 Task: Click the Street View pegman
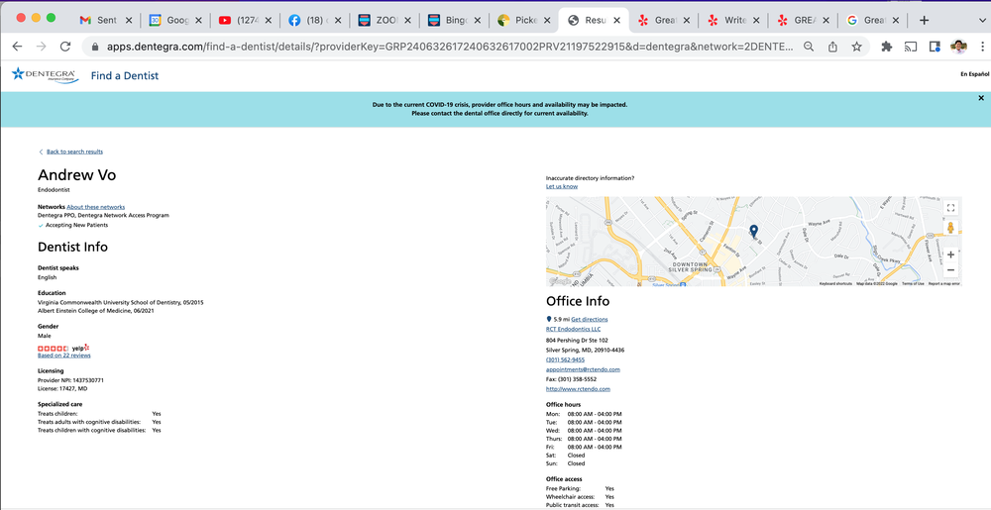950,227
